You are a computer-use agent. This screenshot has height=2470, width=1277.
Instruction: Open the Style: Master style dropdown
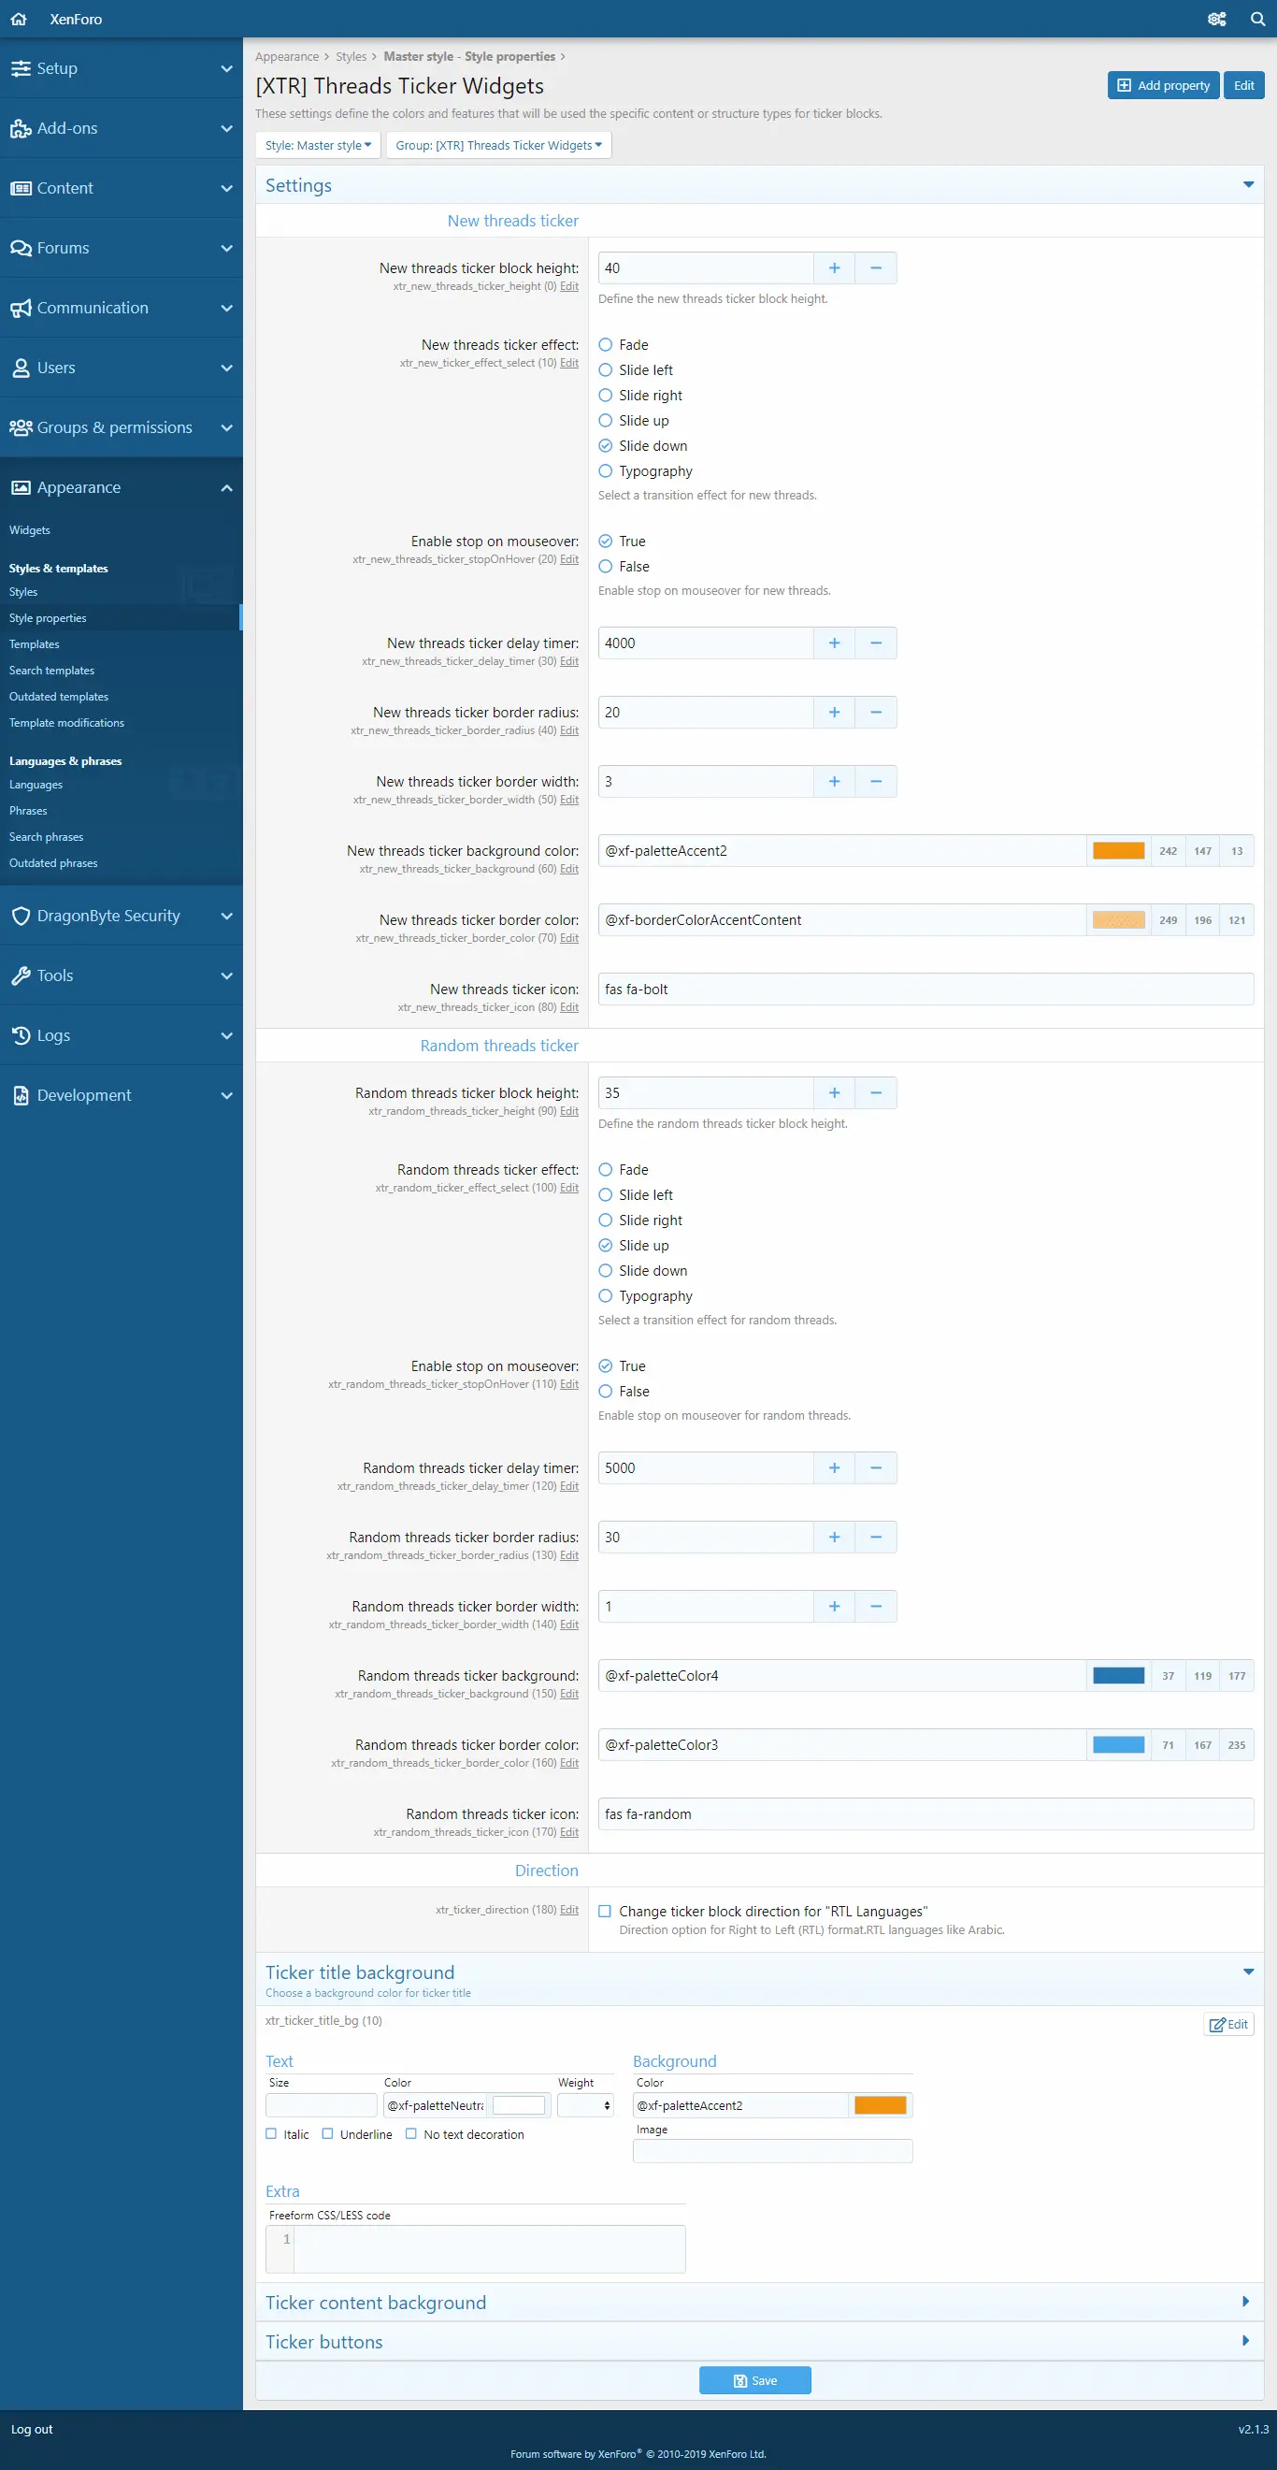(317, 146)
